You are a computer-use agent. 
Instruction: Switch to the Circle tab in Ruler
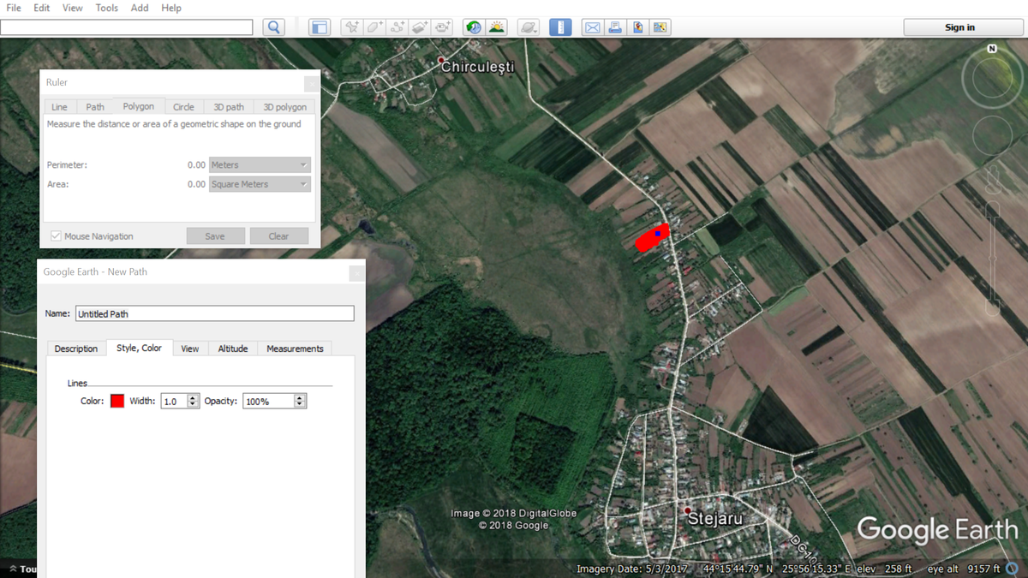183,107
